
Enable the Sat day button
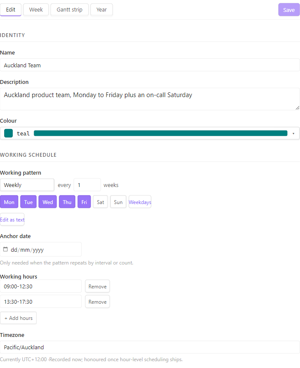[101, 202]
